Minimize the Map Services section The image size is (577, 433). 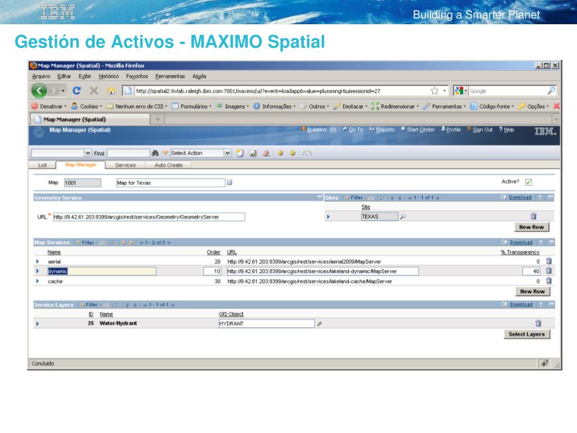(x=551, y=242)
